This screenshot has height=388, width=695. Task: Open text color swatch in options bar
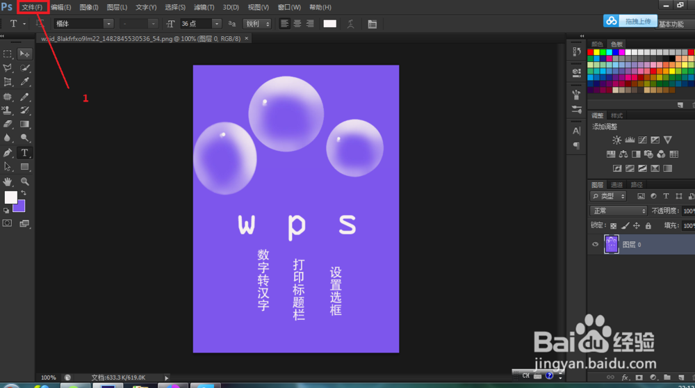[x=329, y=24]
